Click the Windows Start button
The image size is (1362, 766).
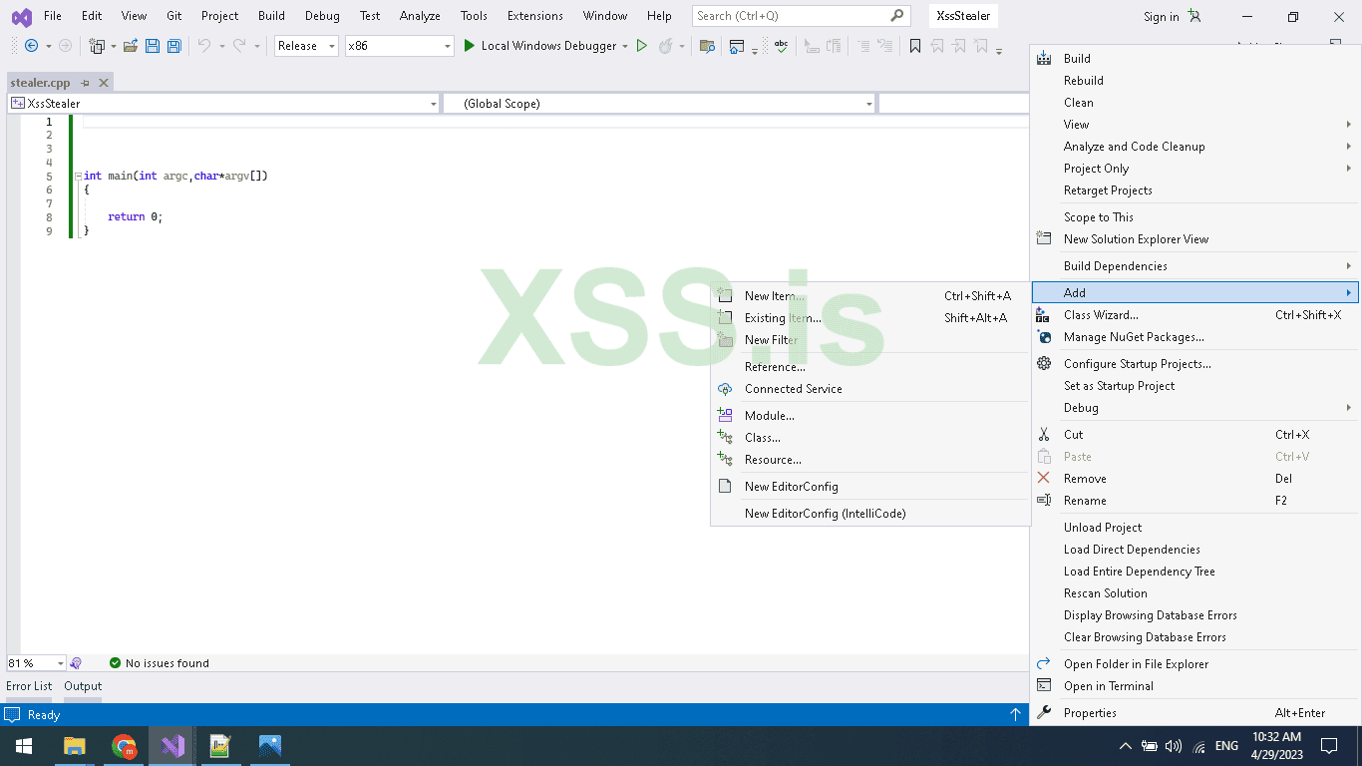pos(24,746)
